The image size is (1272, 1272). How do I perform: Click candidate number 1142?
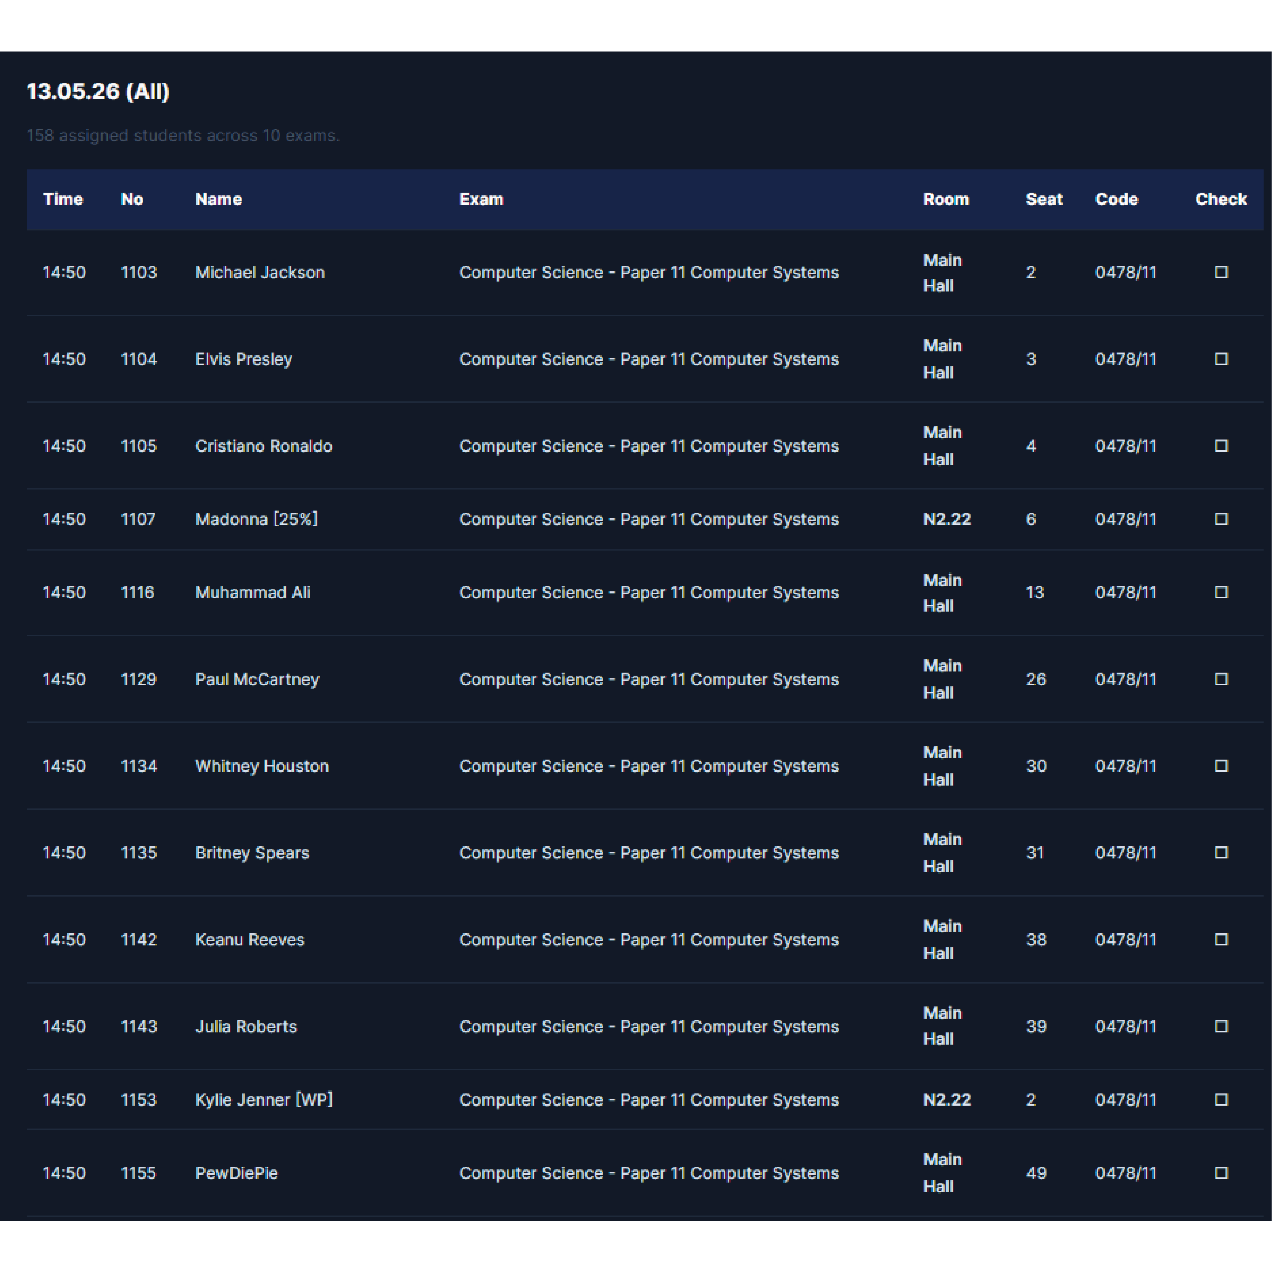coord(139,940)
